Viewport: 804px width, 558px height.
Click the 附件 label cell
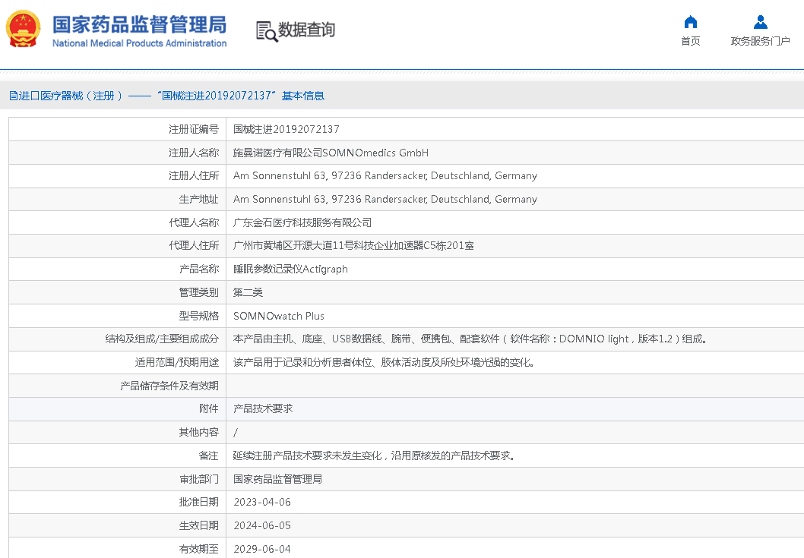tap(118, 408)
